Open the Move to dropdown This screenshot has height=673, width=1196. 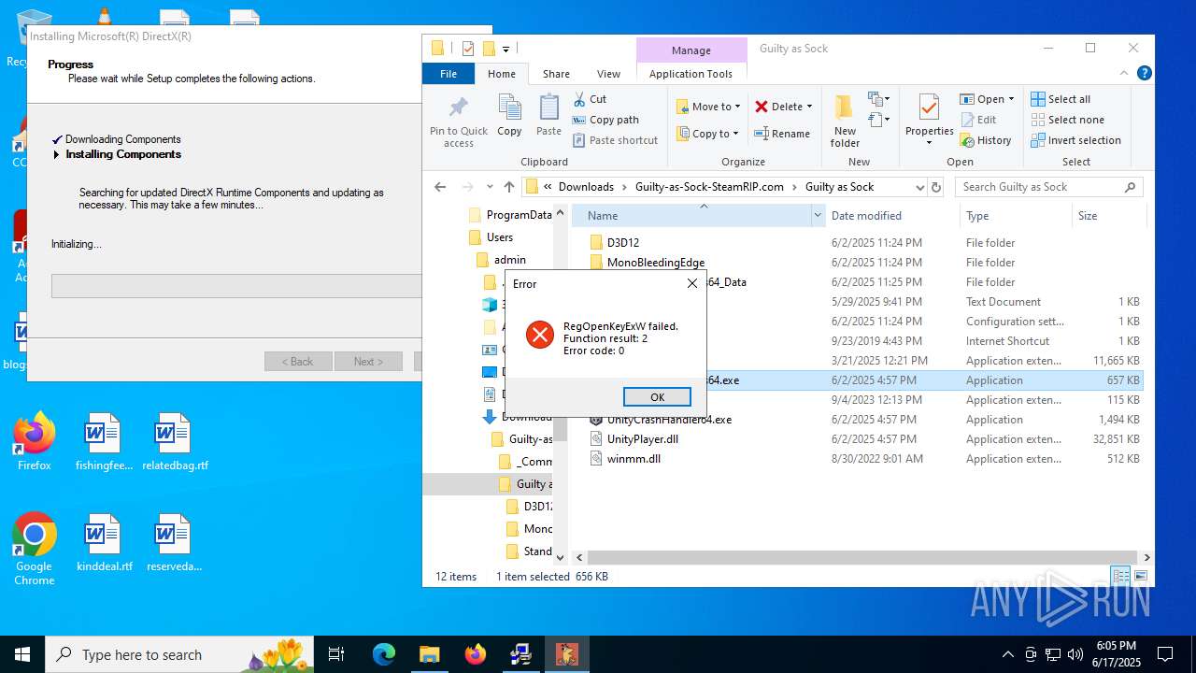pyautogui.click(x=708, y=107)
